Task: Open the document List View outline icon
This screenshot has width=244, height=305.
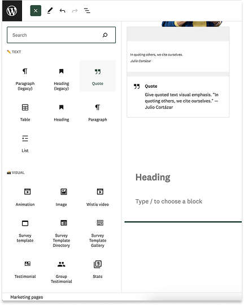Action: click(x=87, y=11)
